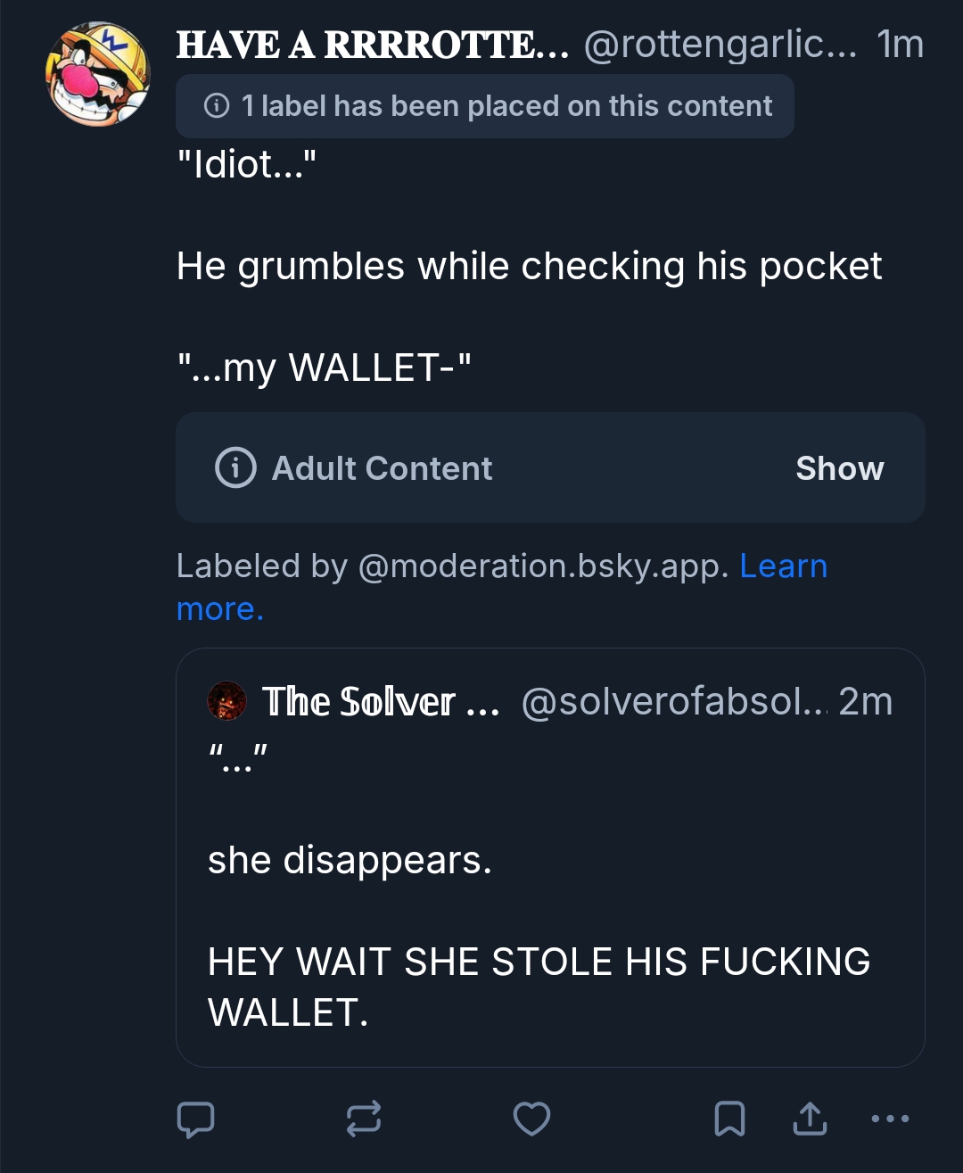Open the three-dot more options menu
Image resolution: width=963 pixels, height=1173 pixels.
pos(890,1119)
